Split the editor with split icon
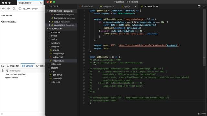 click(199, 6)
